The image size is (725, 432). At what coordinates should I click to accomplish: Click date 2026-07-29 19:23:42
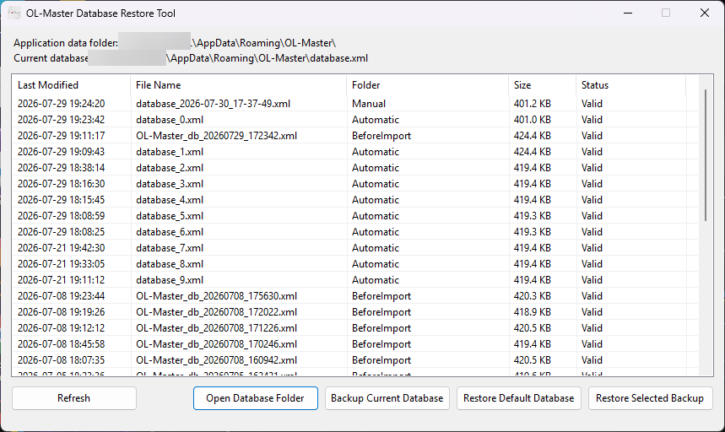61,120
